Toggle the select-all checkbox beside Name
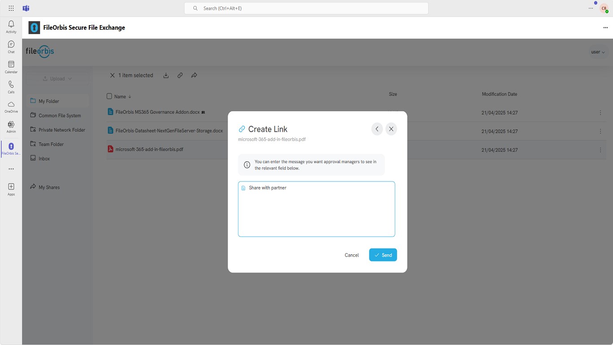613x345 pixels. tap(109, 96)
